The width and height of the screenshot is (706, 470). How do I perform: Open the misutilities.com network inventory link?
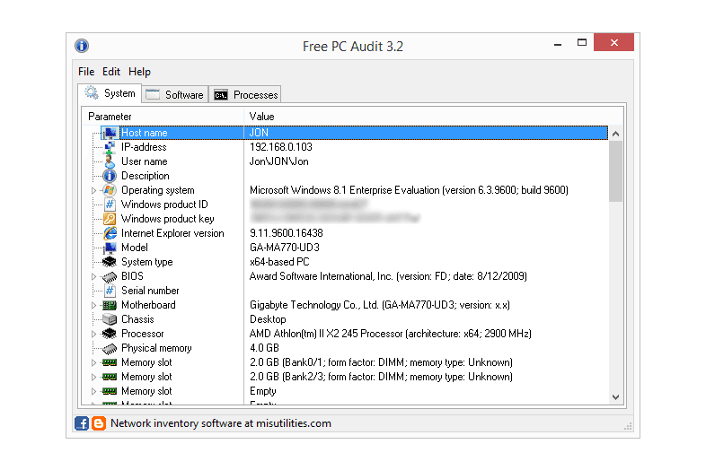(x=221, y=423)
